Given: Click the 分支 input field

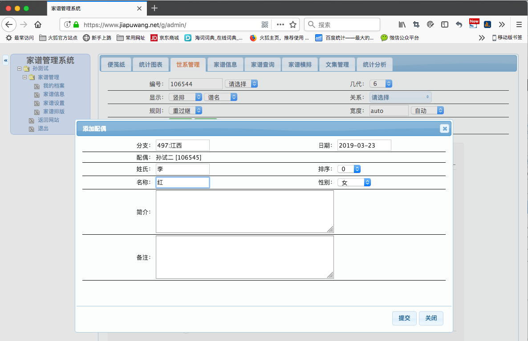Looking at the screenshot, I should pyautogui.click(x=183, y=145).
